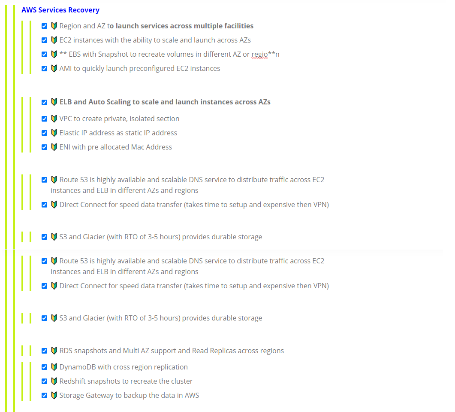
Task: Click the badge icon of second S3 and Glacier row
Action: [x=54, y=318]
